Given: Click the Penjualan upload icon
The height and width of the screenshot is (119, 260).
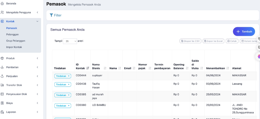Looking at the screenshot, I should click(2, 76).
